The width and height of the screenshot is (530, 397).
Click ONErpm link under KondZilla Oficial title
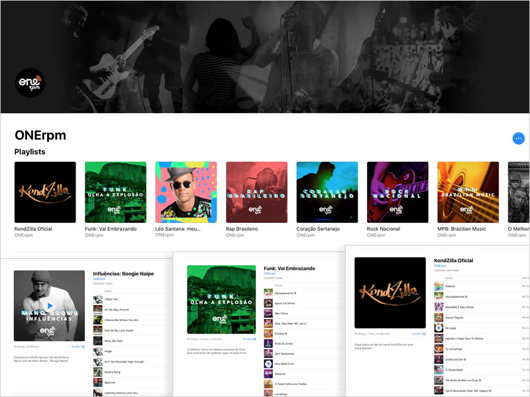point(440,265)
